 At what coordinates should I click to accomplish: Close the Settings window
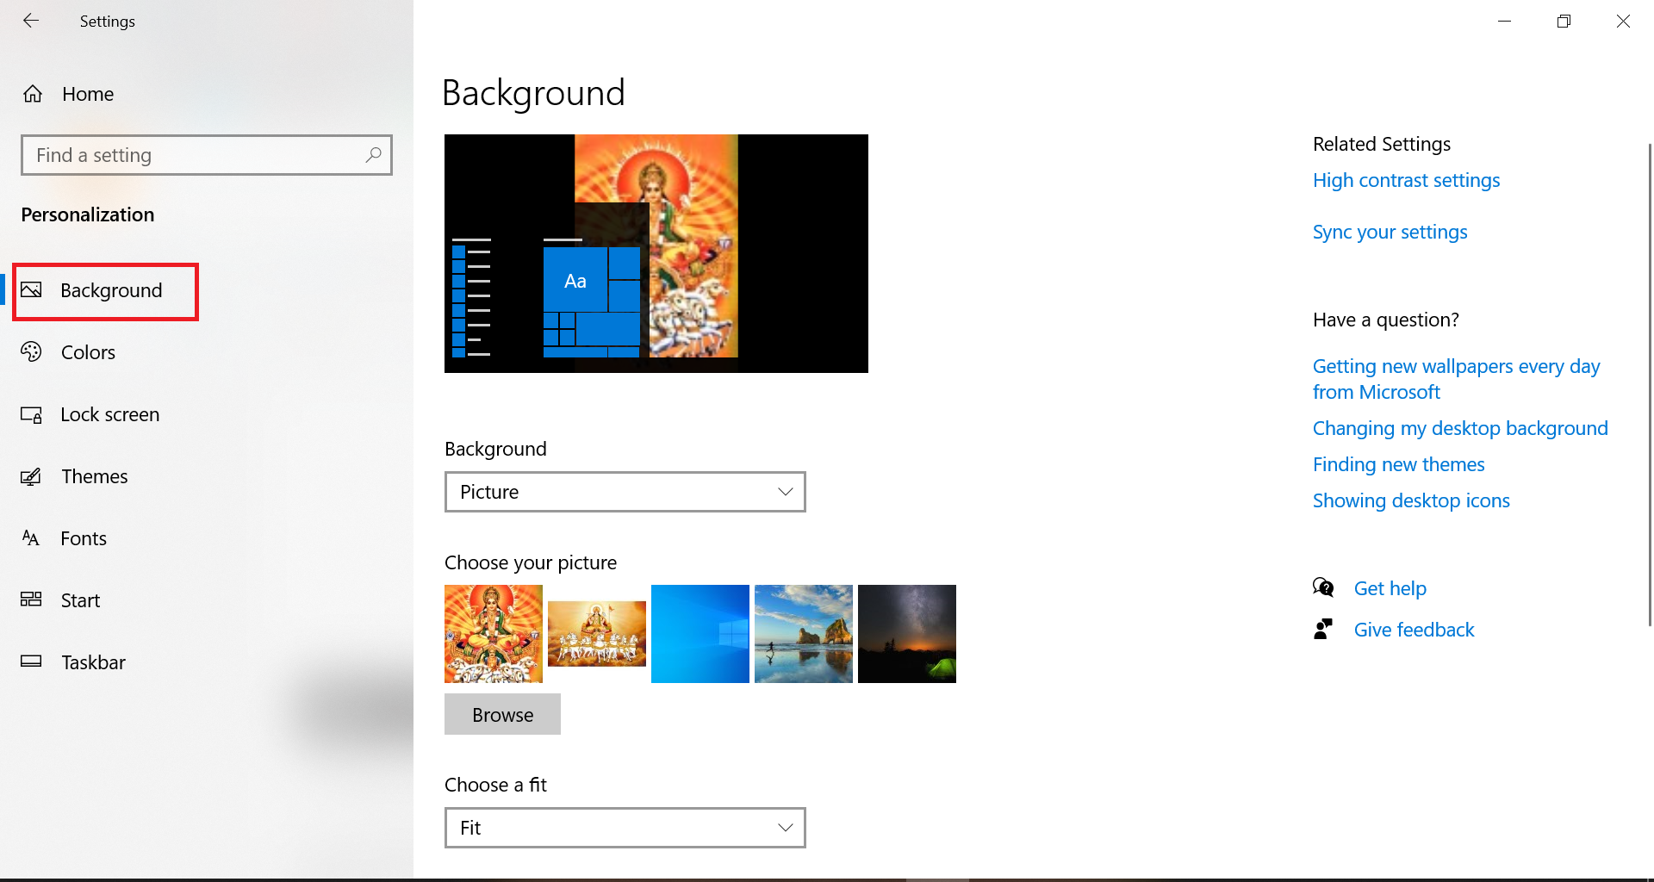pyautogui.click(x=1623, y=21)
